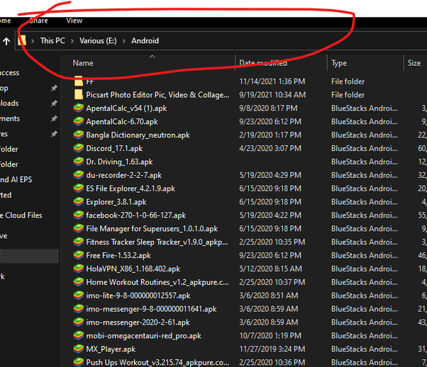The height and width of the screenshot is (367, 427).
Task: Select the FF folder icon
Action: point(79,81)
